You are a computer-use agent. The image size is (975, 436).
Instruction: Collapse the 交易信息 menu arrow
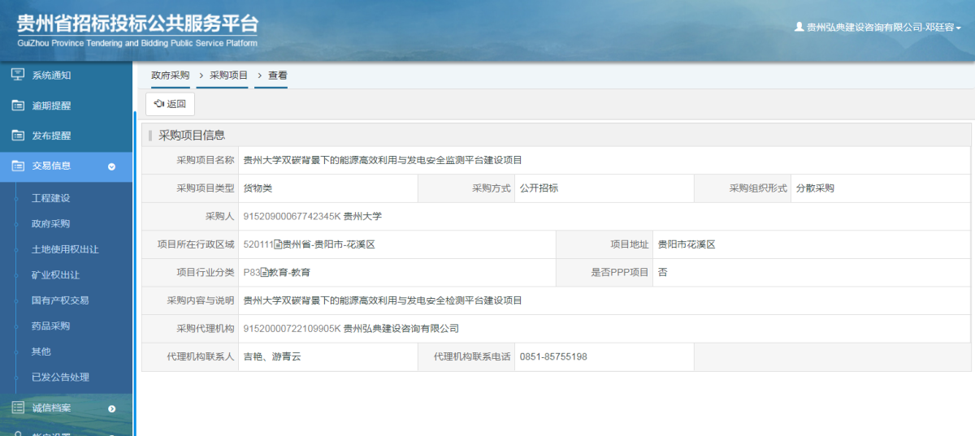pyautogui.click(x=111, y=166)
